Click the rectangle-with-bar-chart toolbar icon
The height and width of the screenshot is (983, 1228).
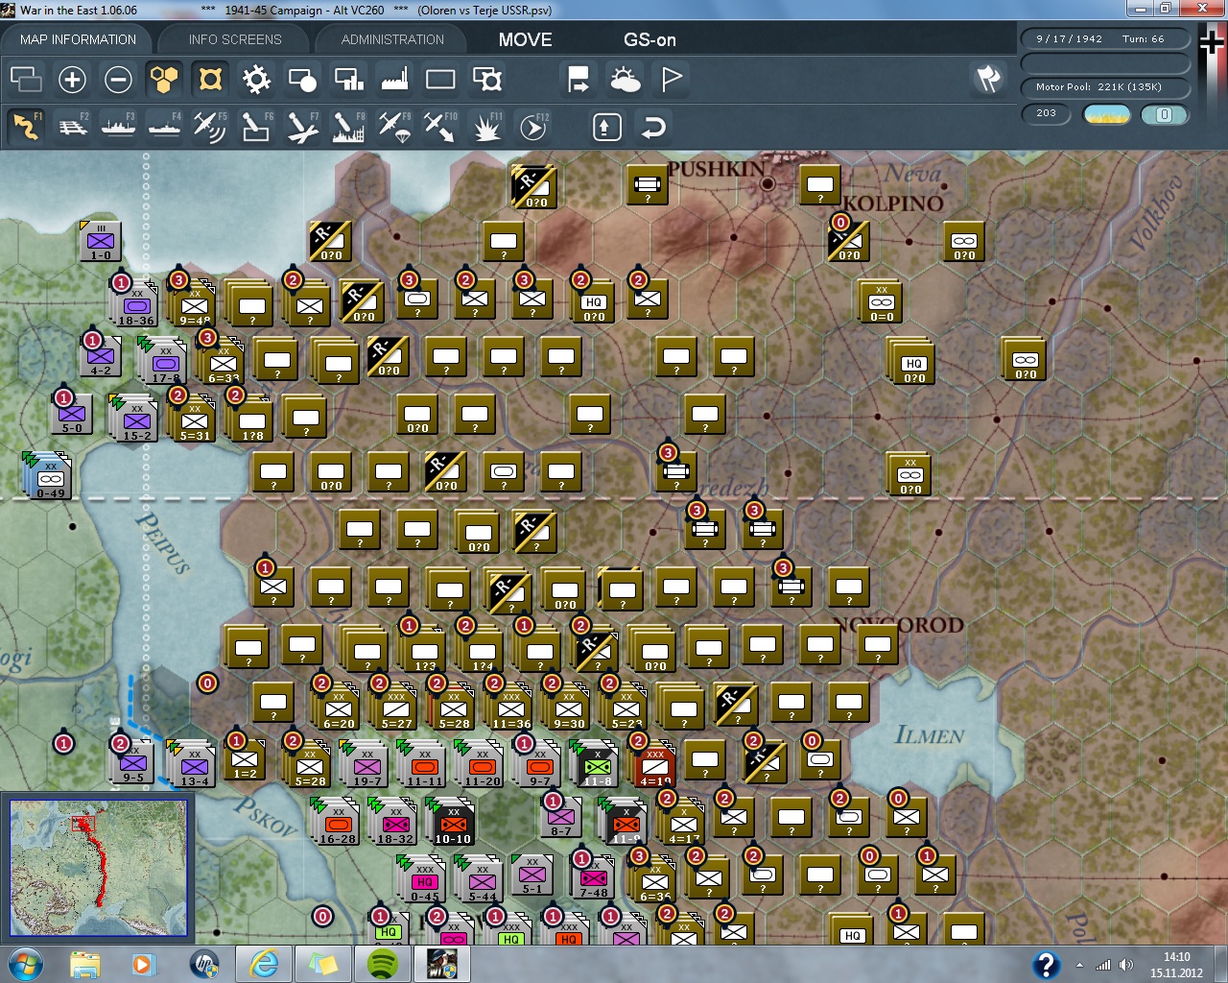point(348,80)
